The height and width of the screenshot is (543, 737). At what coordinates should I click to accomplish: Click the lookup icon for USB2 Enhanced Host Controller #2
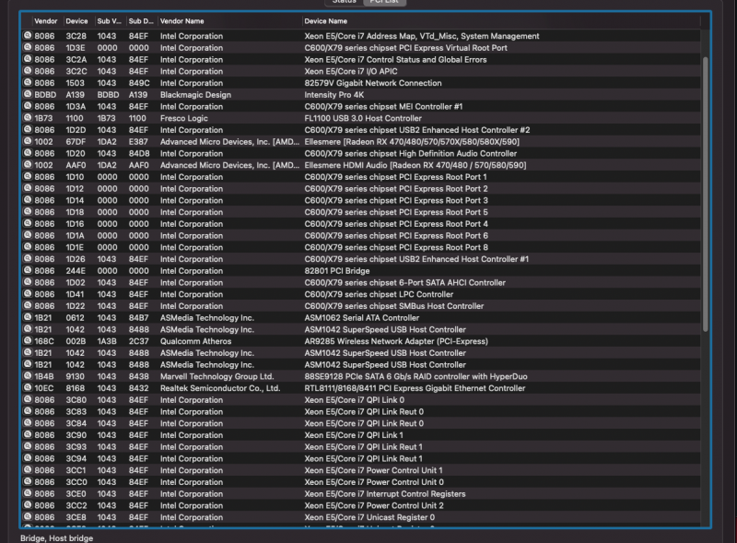(x=28, y=129)
